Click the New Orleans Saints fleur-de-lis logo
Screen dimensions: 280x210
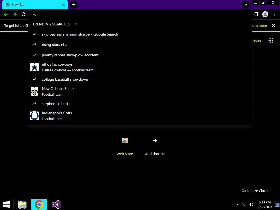coord(34,91)
